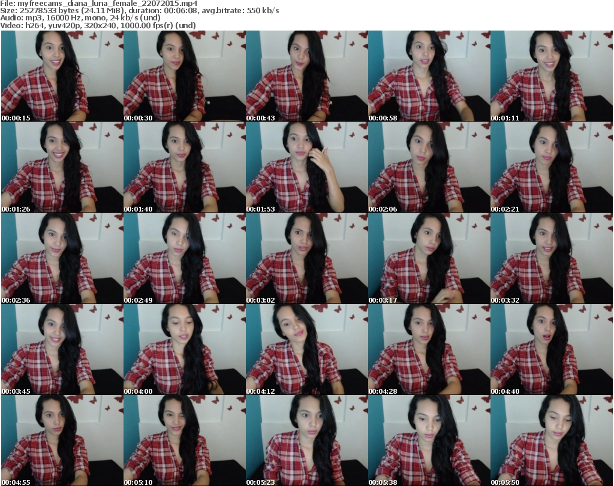Select the thumbnail stamped 00:01:11
This screenshot has width=614, height=486.
[552, 76]
